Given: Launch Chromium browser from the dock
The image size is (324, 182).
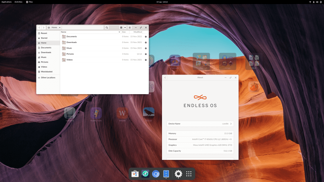Looking at the screenshot, I should [x=156, y=174].
